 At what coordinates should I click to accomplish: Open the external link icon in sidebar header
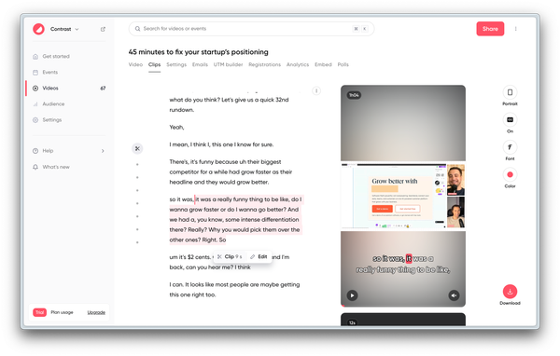coord(103,29)
